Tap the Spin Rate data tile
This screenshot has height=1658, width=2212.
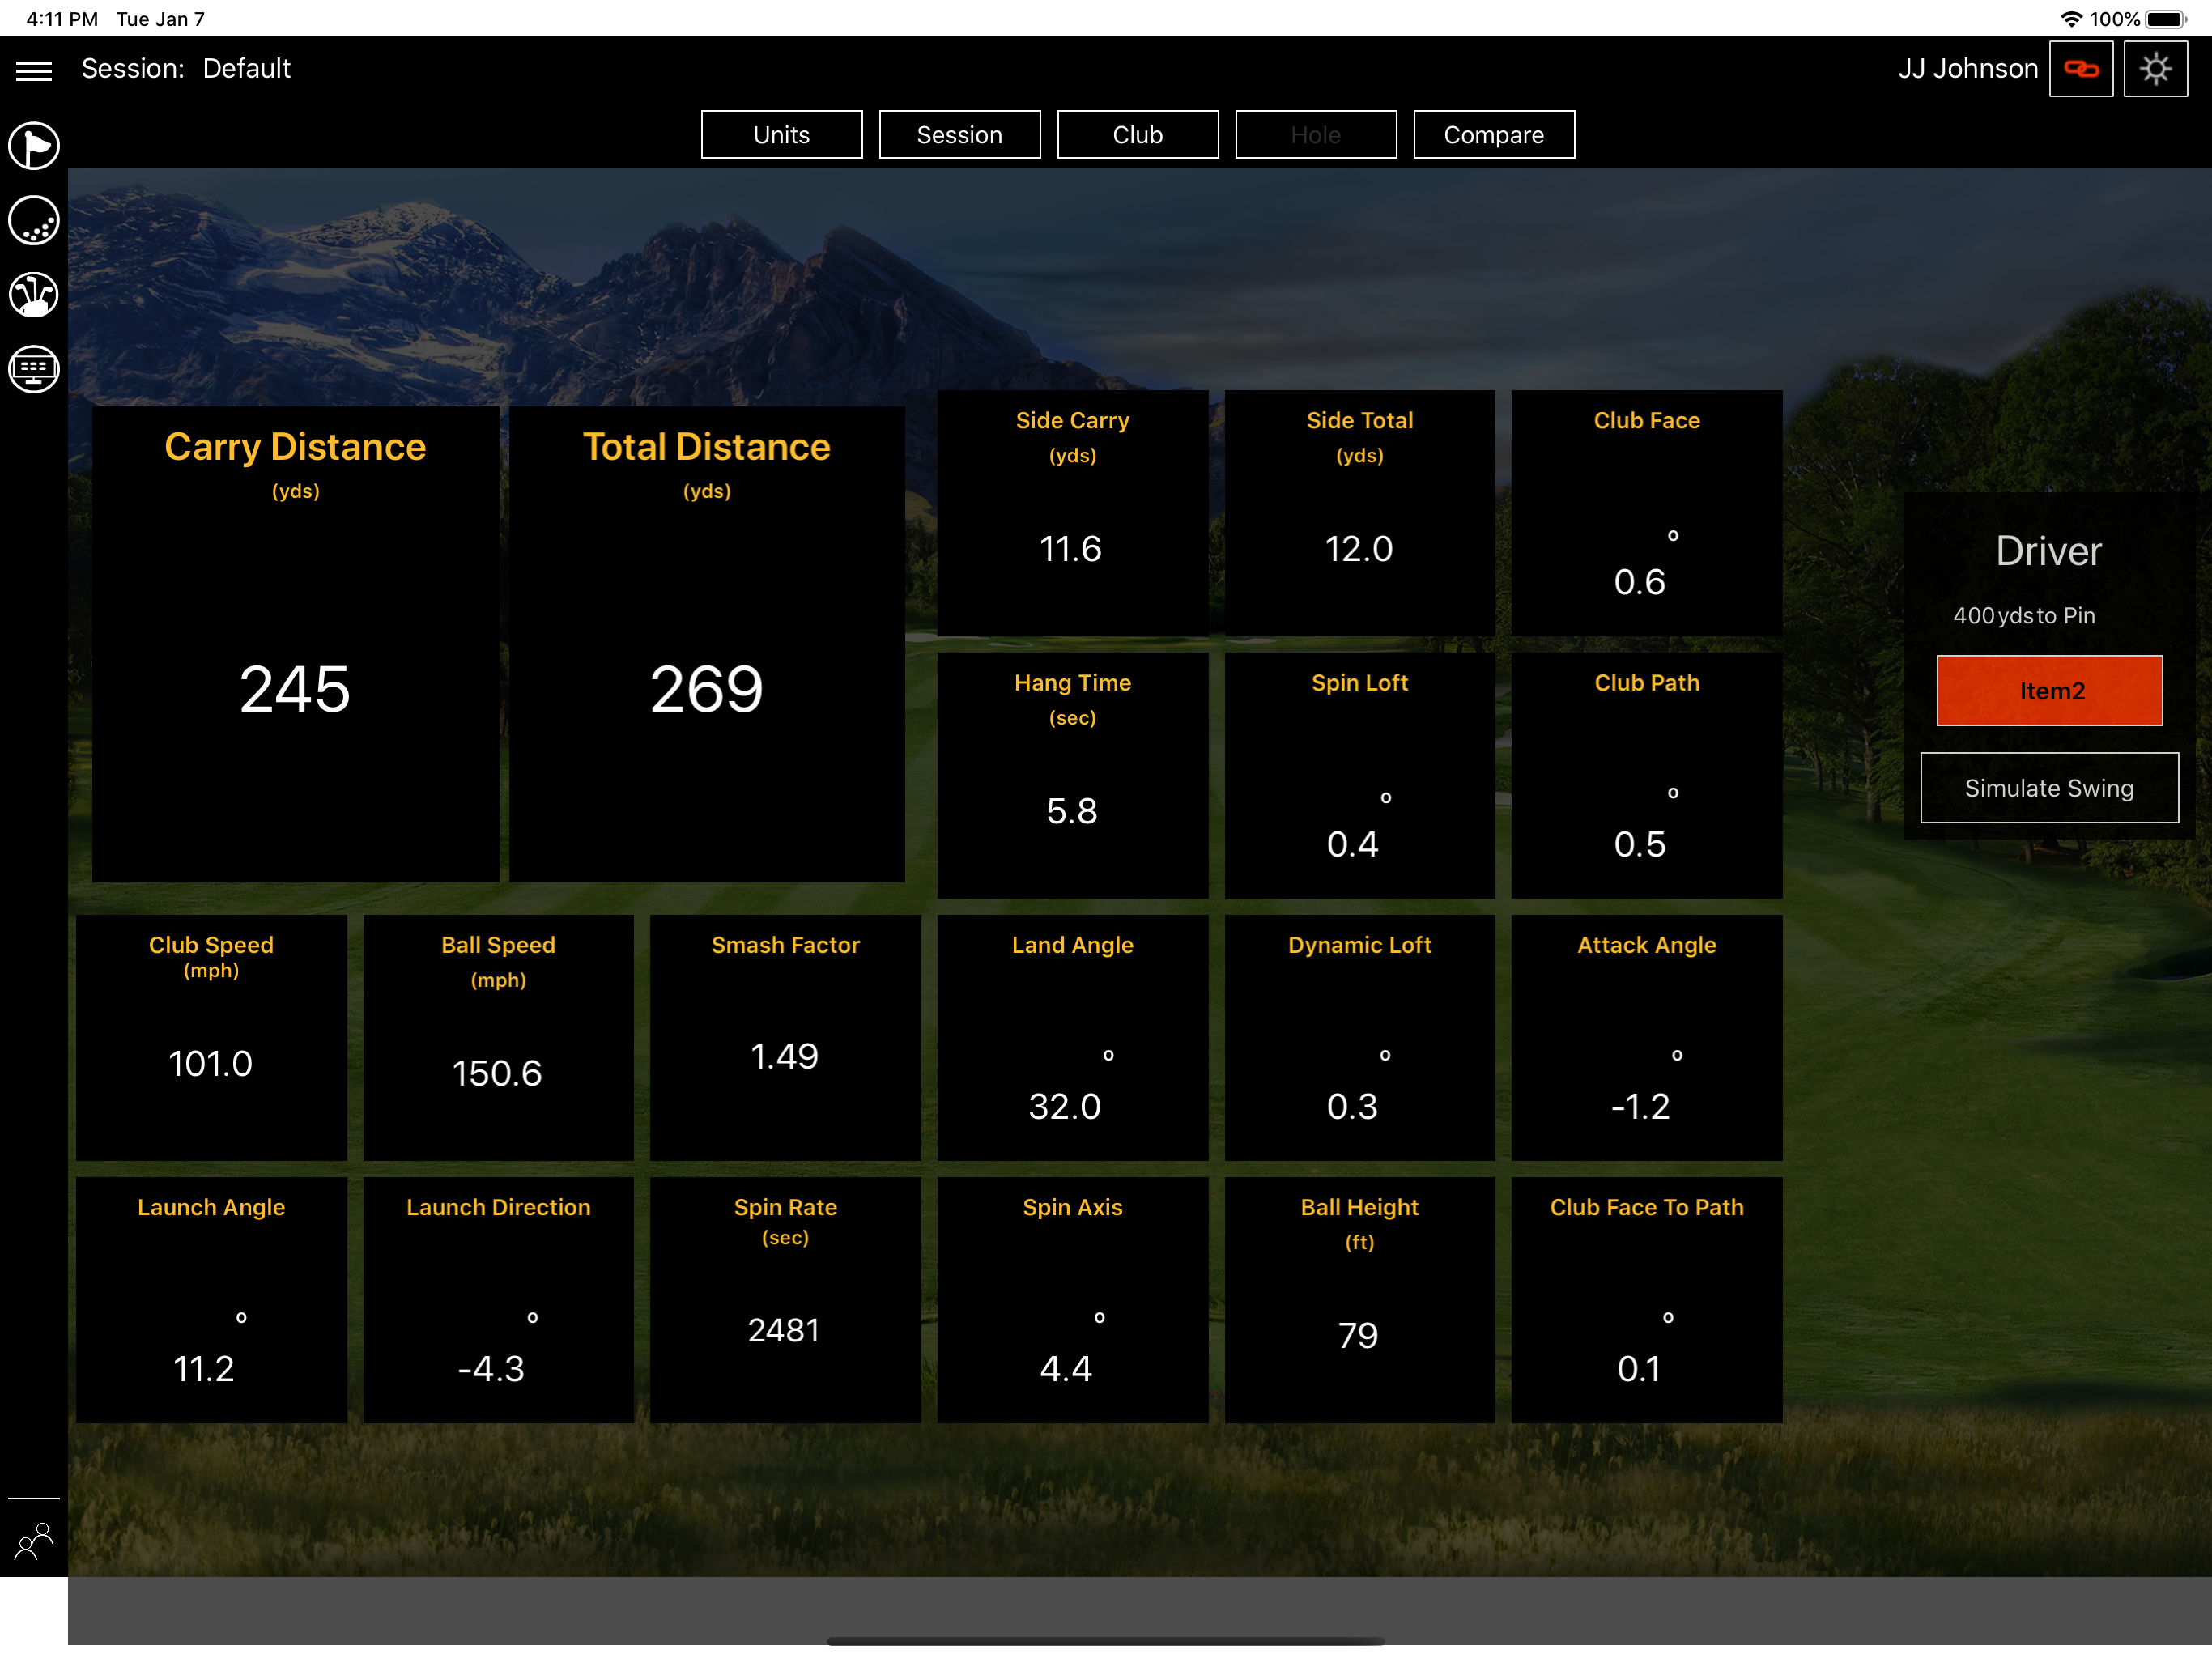[x=785, y=1299]
